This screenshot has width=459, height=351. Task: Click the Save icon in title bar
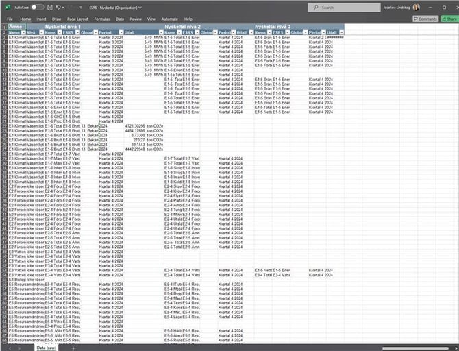click(50, 8)
